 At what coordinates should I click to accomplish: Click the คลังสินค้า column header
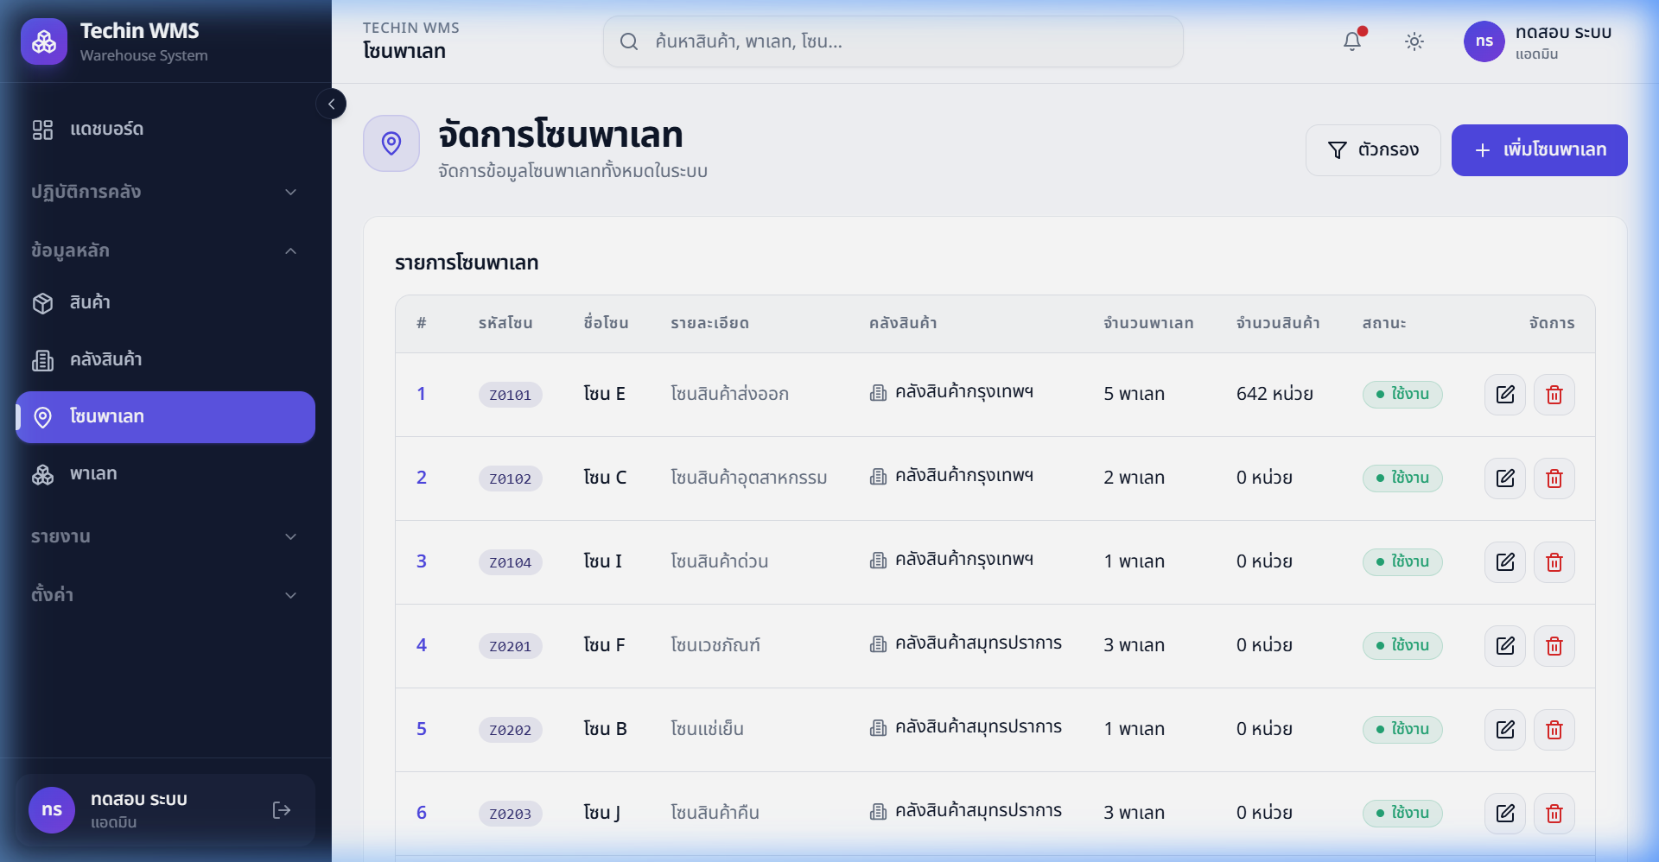click(x=903, y=323)
